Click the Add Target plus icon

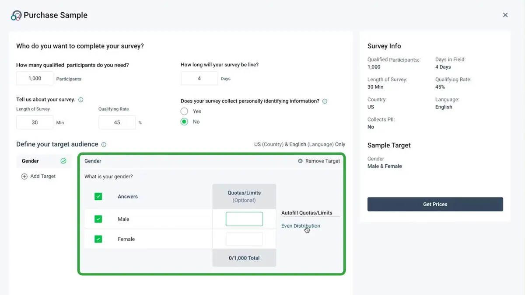[24, 176]
